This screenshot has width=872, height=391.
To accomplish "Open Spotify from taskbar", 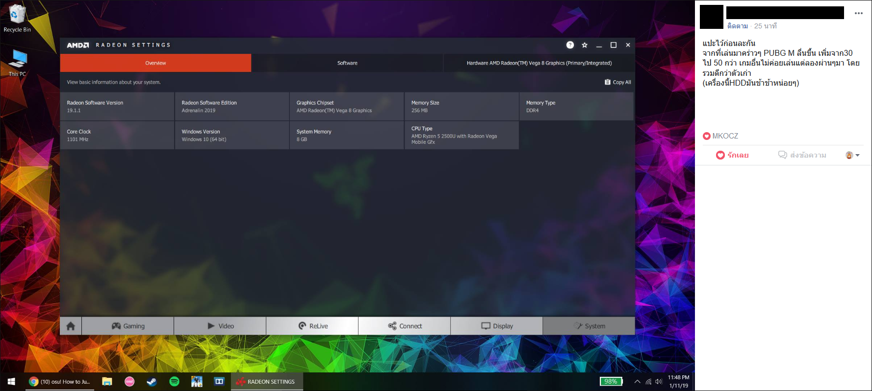I will [x=174, y=382].
